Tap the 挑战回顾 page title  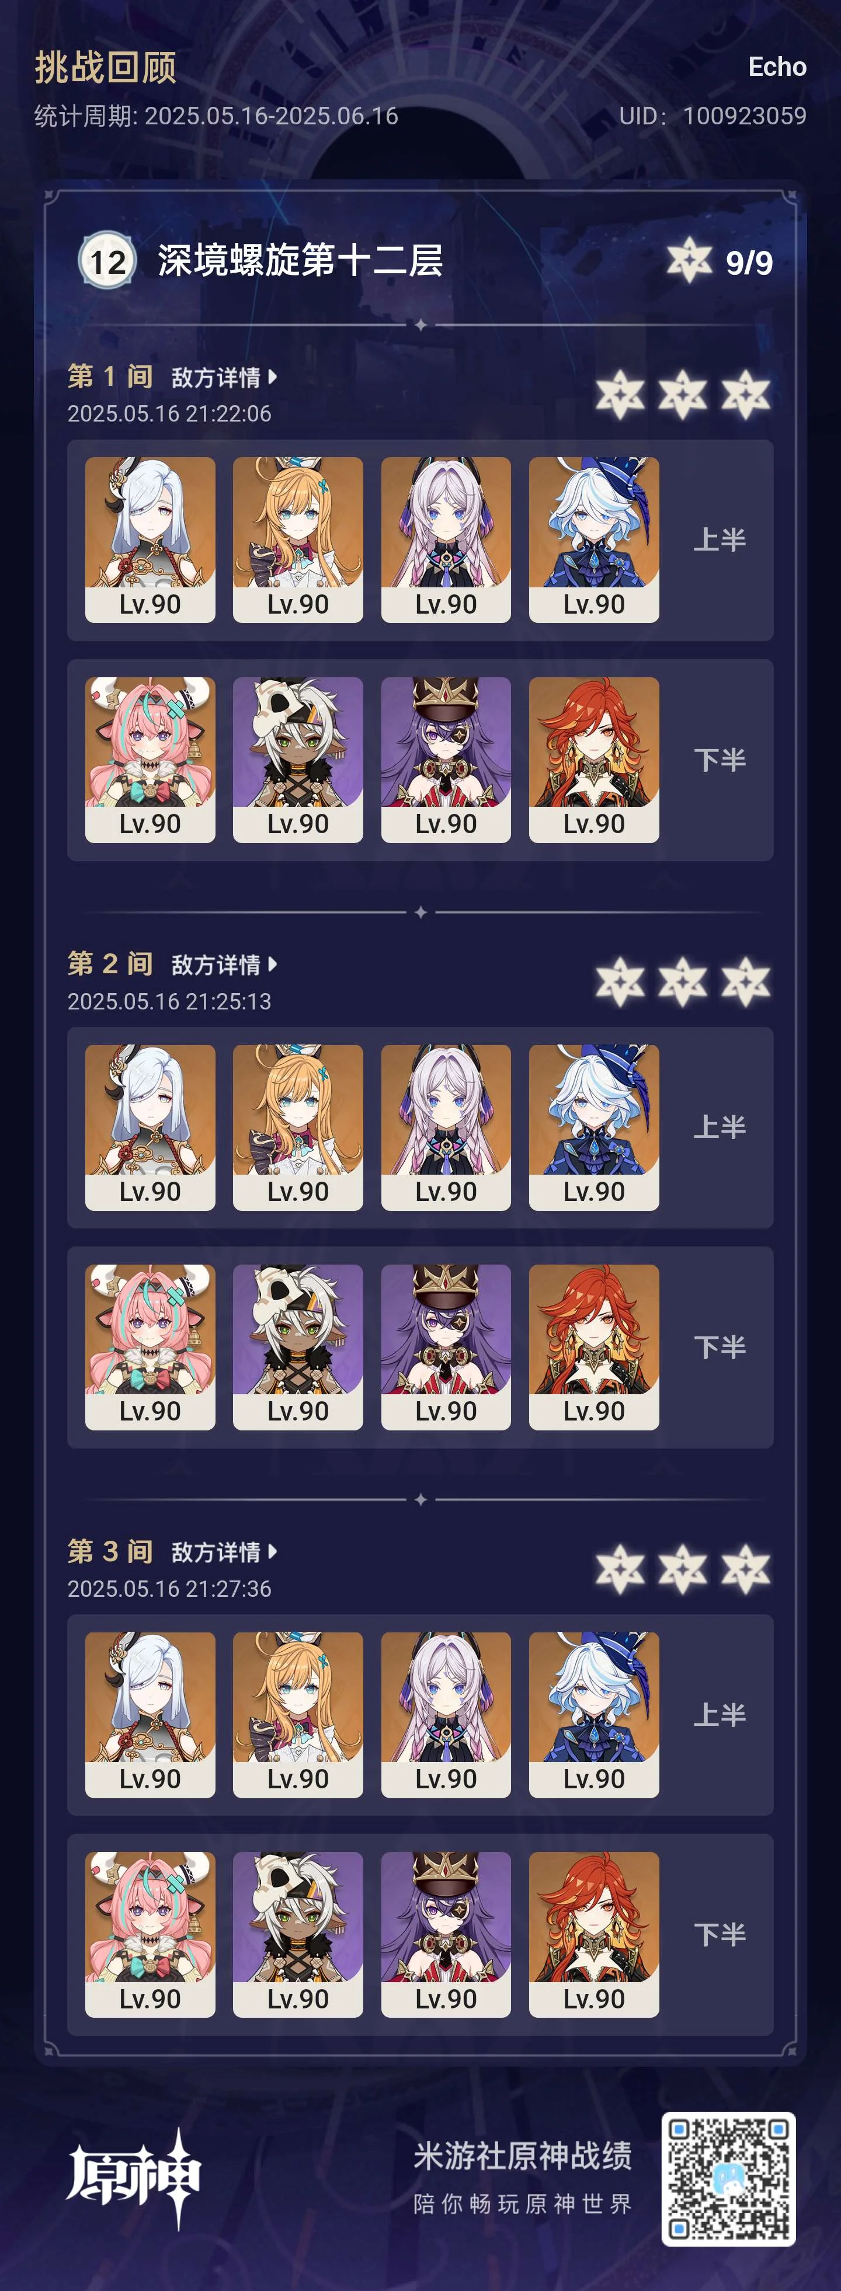[x=105, y=68]
